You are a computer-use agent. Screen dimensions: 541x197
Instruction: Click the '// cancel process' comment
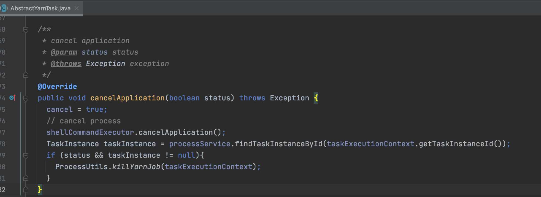coord(84,121)
